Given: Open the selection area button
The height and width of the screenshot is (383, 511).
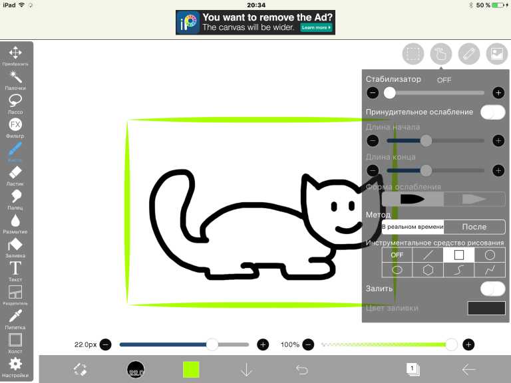Looking at the screenshot, I should point(413,54).
